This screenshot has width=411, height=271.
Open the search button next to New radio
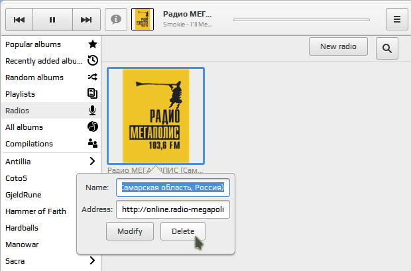pos(387,48)
